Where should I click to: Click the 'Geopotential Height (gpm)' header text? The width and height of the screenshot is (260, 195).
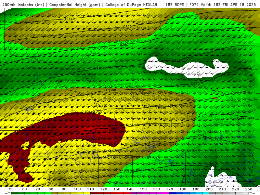click(75, 5)
